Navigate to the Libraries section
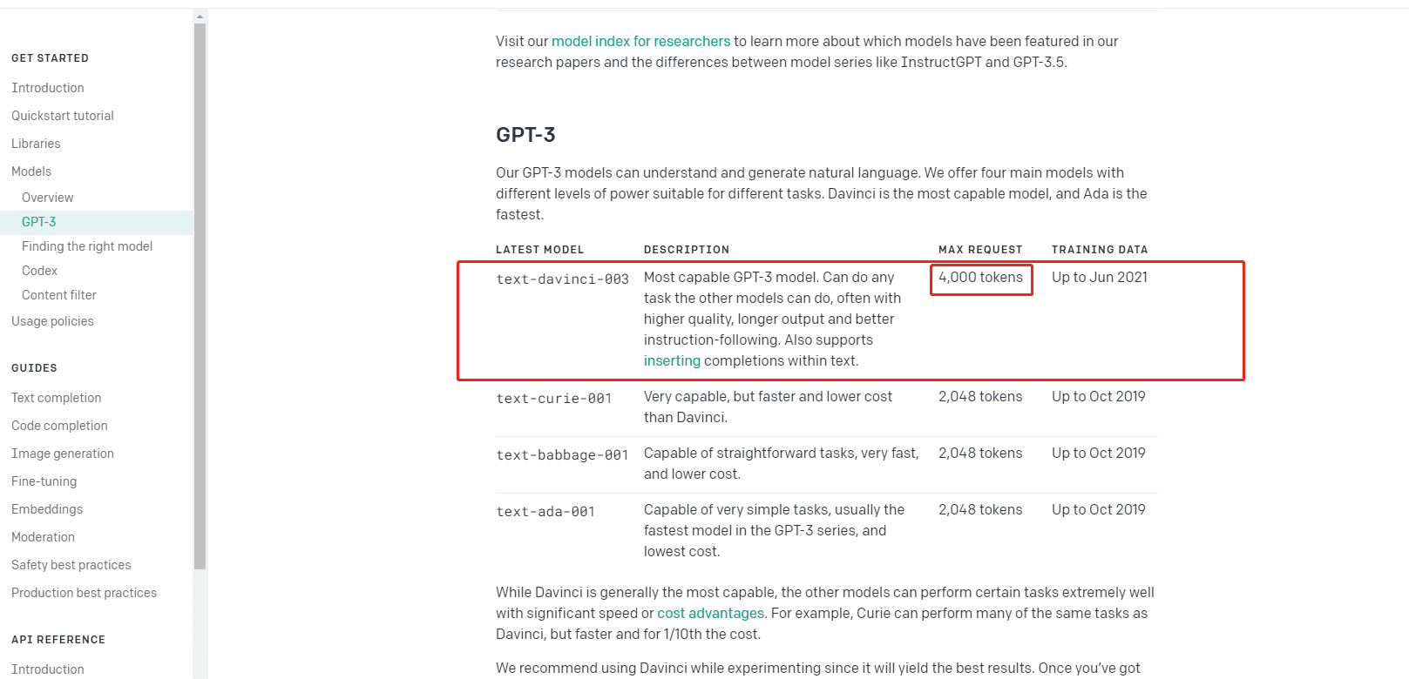 coord(36,143)
